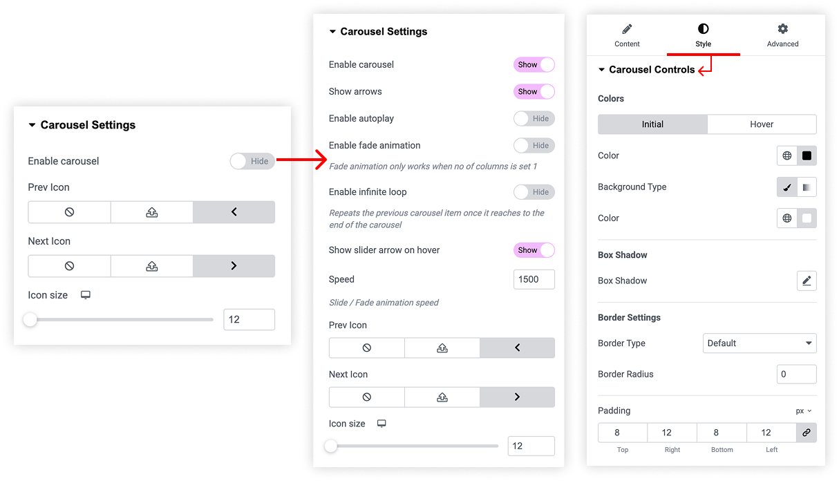Pick the right chevron Next Icon in middle panel
The height and width of the screenshot is (481, 839).
517,397
